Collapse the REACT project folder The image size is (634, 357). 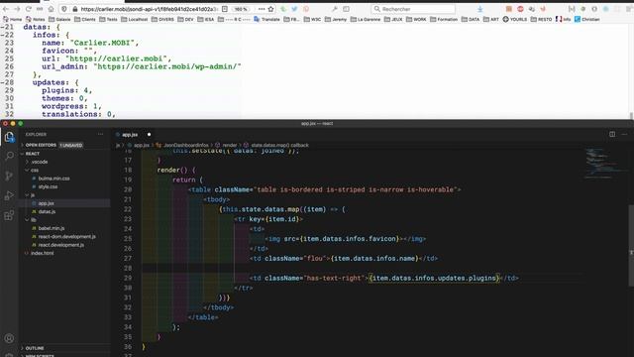click(33, 154)
